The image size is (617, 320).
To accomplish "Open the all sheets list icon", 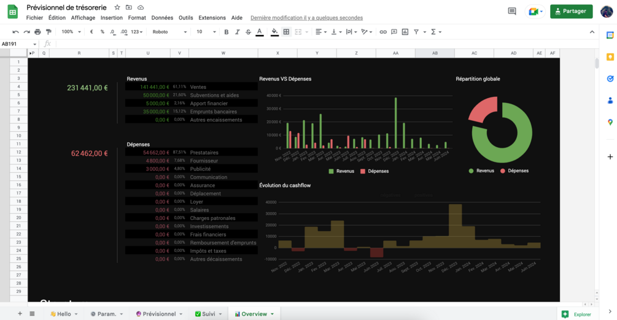I will pyautogui.click(x=33, y=314).
